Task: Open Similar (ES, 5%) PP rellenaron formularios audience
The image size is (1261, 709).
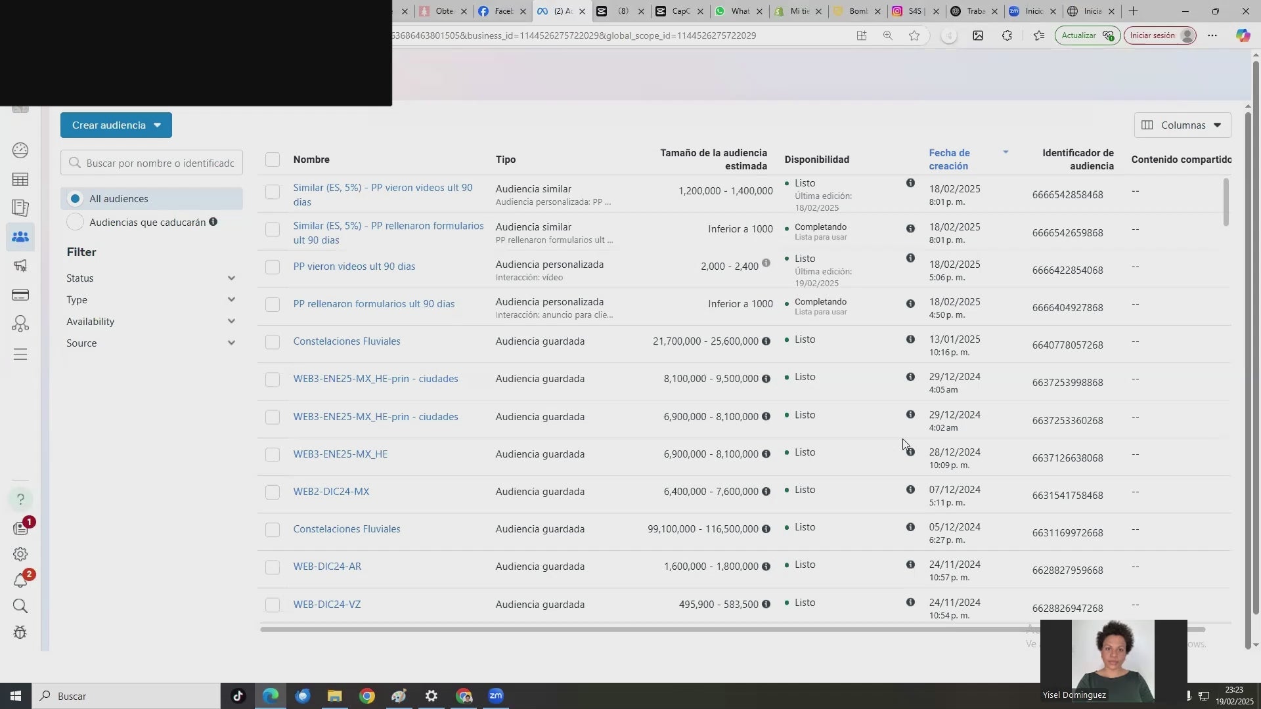Action: coord(388,233)
